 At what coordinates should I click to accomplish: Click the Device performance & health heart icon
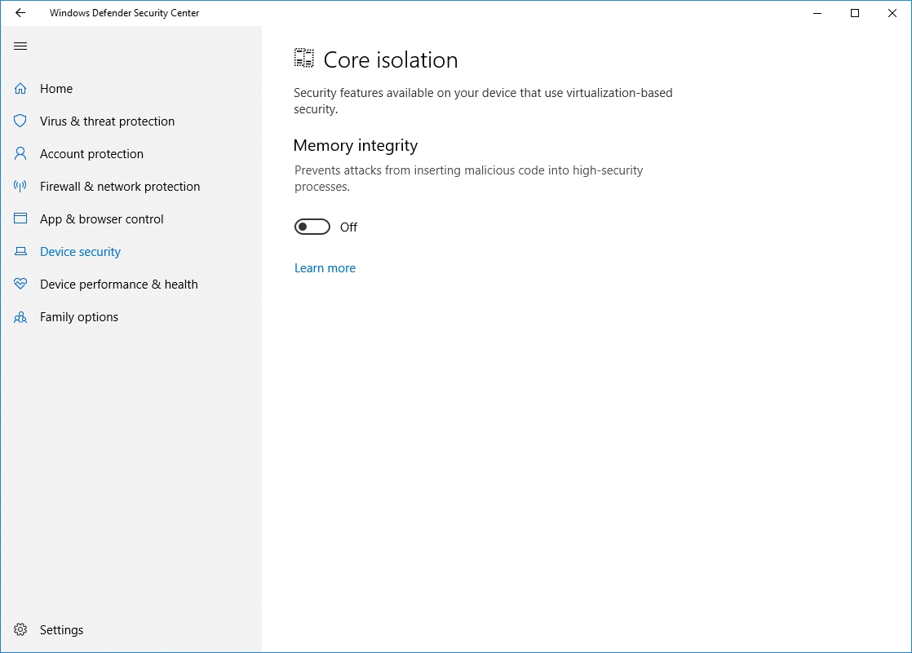pos(20,285)
